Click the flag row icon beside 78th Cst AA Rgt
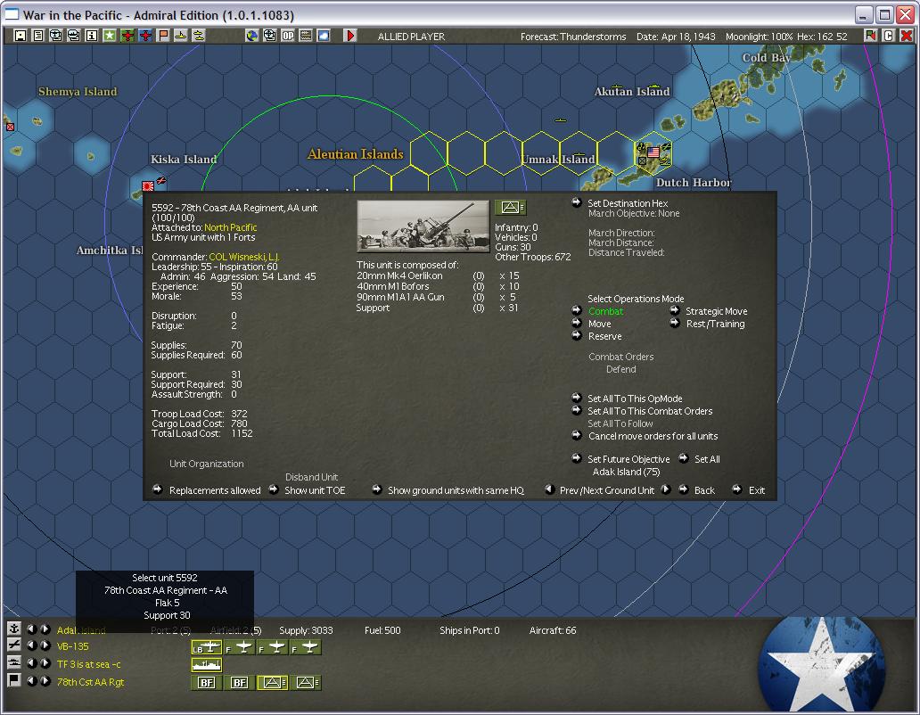The image size is (920, 715). click(14, 680)
